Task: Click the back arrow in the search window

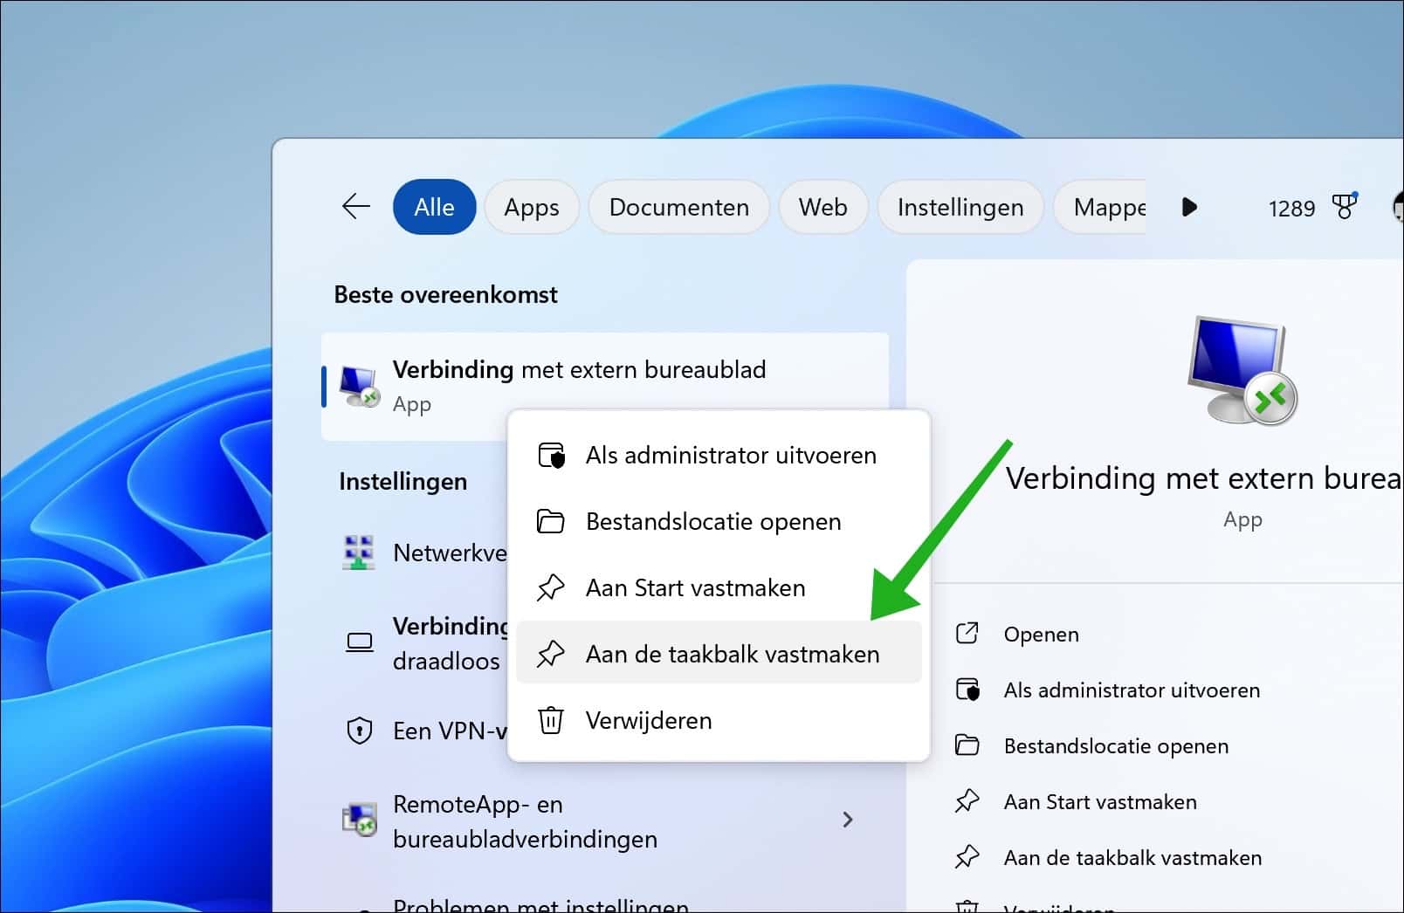Action: click(x=355, y=207)
